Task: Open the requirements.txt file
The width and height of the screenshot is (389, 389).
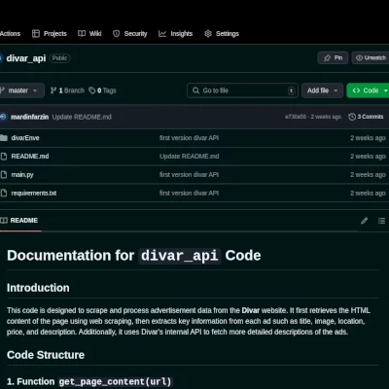Action: 34,194
